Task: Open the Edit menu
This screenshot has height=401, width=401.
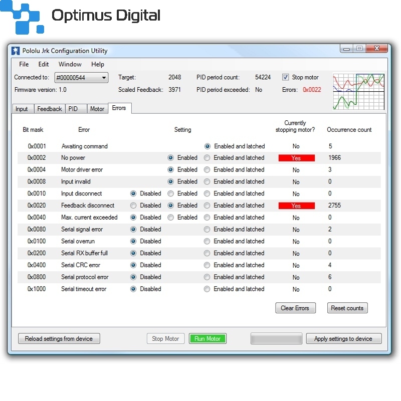Action: (44, 64)
